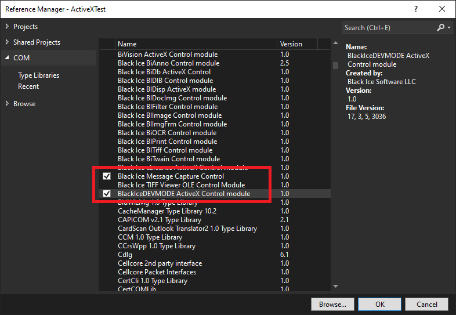Select Black Ice BIImage Control module
The width and height of the screenshot is (456, 315).
[214, 115]
